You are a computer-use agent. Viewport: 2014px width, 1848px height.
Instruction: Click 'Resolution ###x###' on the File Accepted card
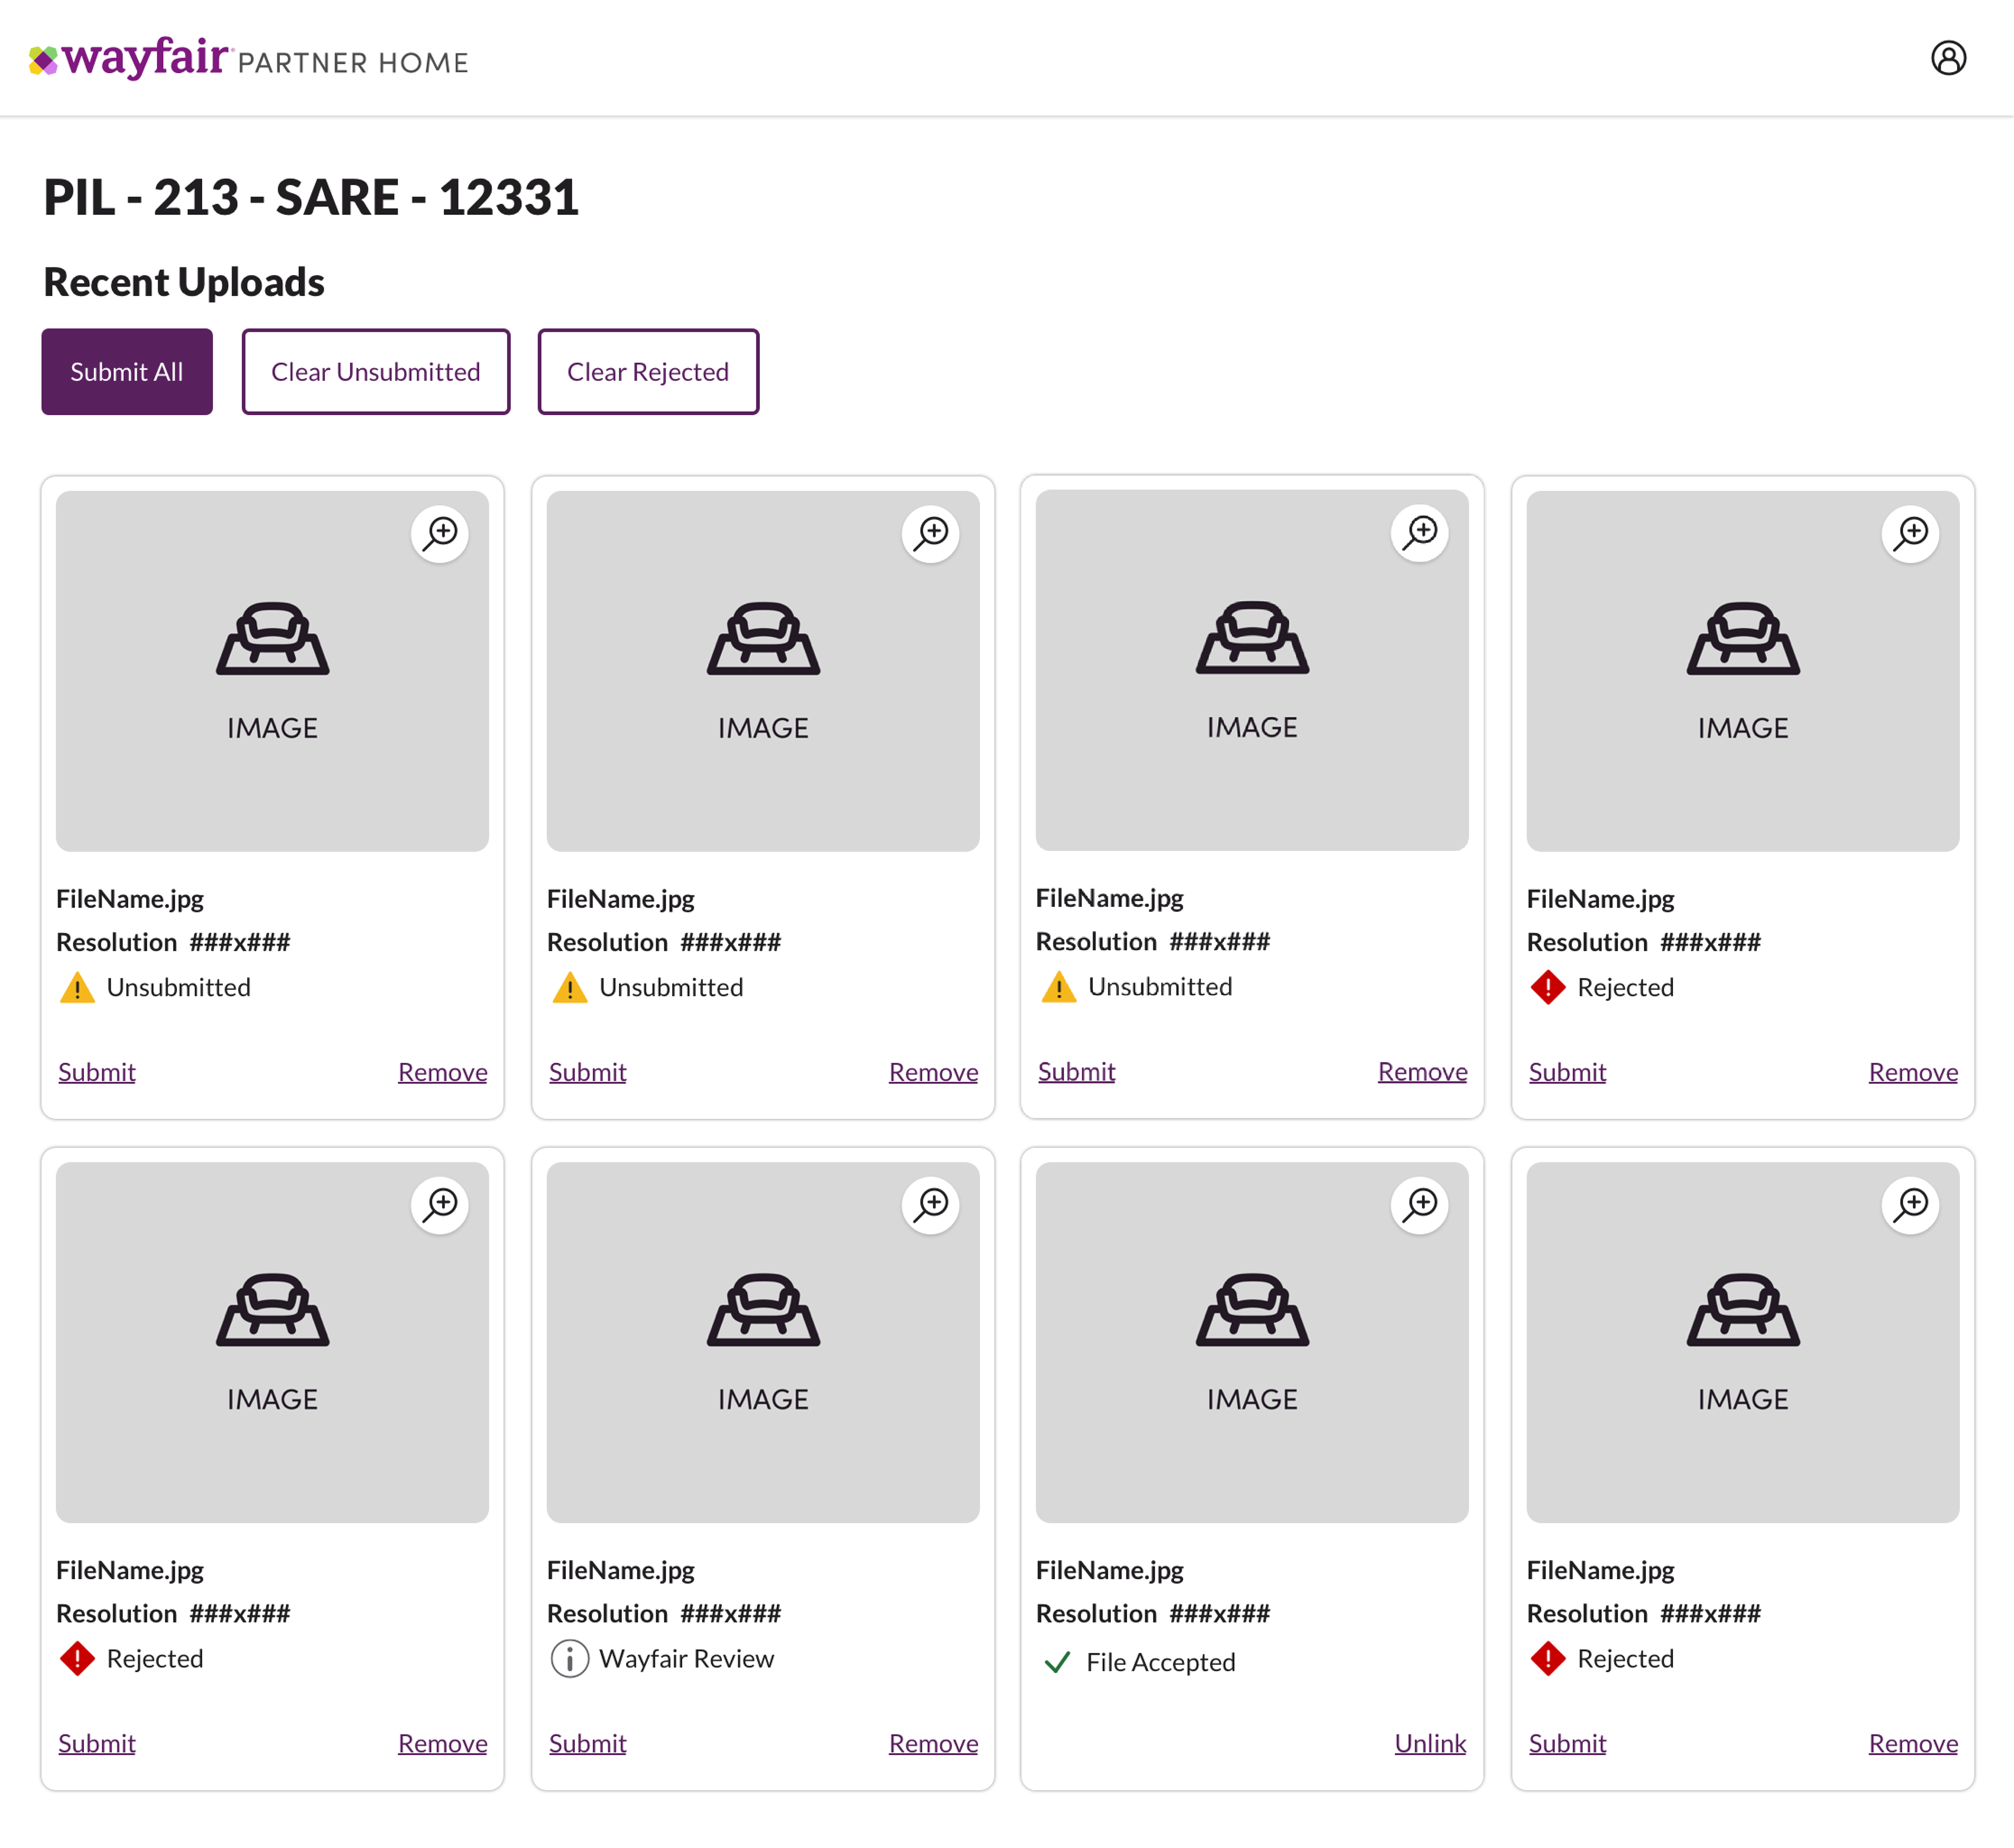pyautogui.click(x=1153, y=1613)
